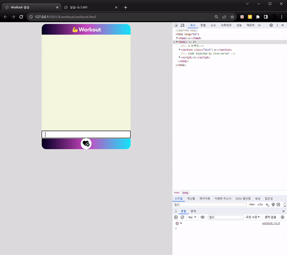Clear the console with the ban icon
Viewport: 287px width, 255px height.
click(182, 217)
